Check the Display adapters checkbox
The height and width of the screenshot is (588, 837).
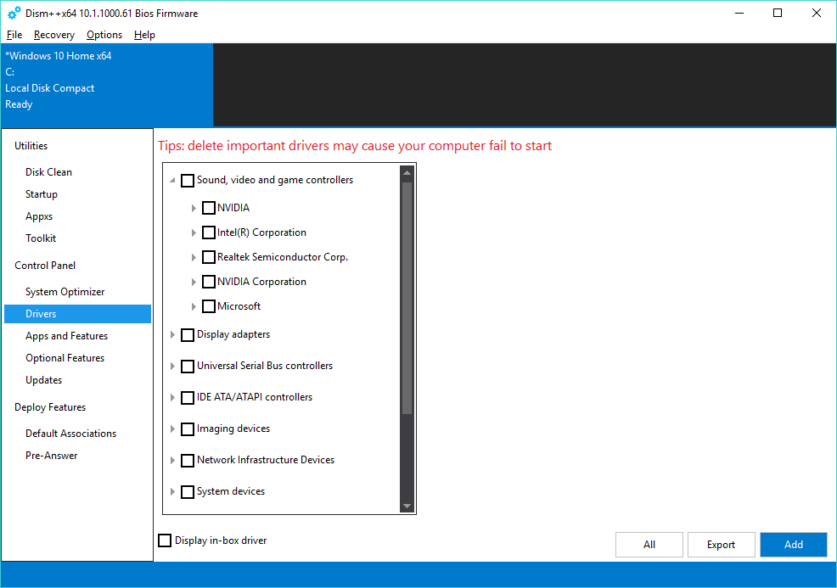pyautogui.click(x=188, y=335)
